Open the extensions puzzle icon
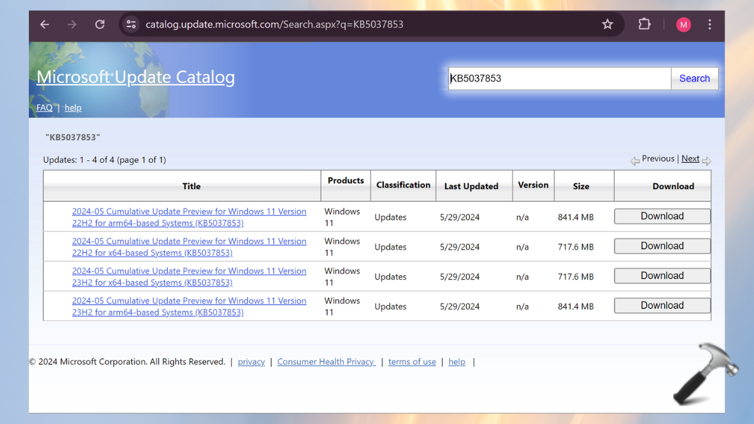The height and width of the screenshot is (424, 754). [x=644, y=24]
